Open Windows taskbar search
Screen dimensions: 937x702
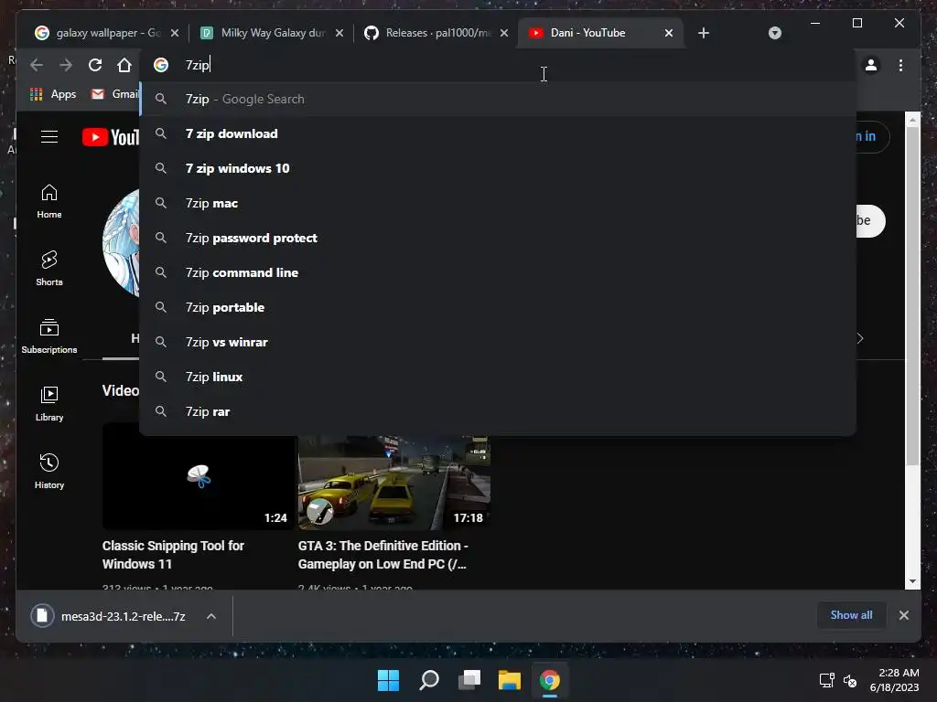click(x=429, y=680)
